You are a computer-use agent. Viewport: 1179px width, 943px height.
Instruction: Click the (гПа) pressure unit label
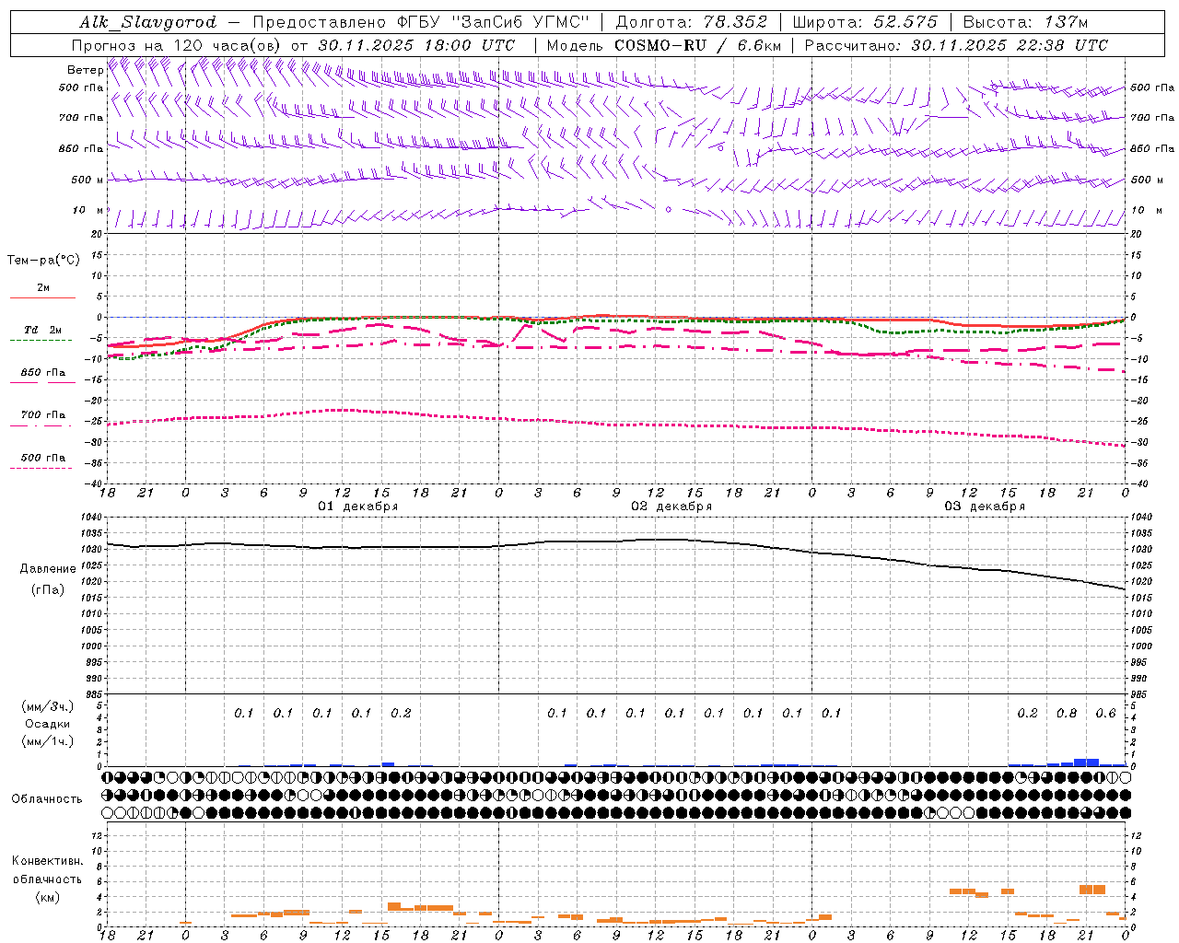pyautogui.click(x=48, y=590)
